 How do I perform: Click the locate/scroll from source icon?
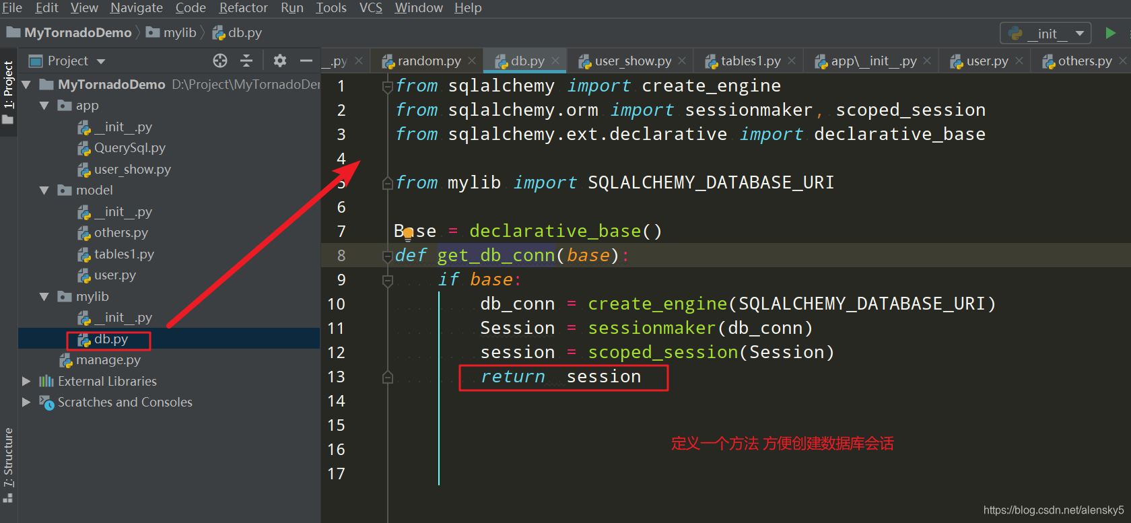pyautogui.click(x=220, y=61)
